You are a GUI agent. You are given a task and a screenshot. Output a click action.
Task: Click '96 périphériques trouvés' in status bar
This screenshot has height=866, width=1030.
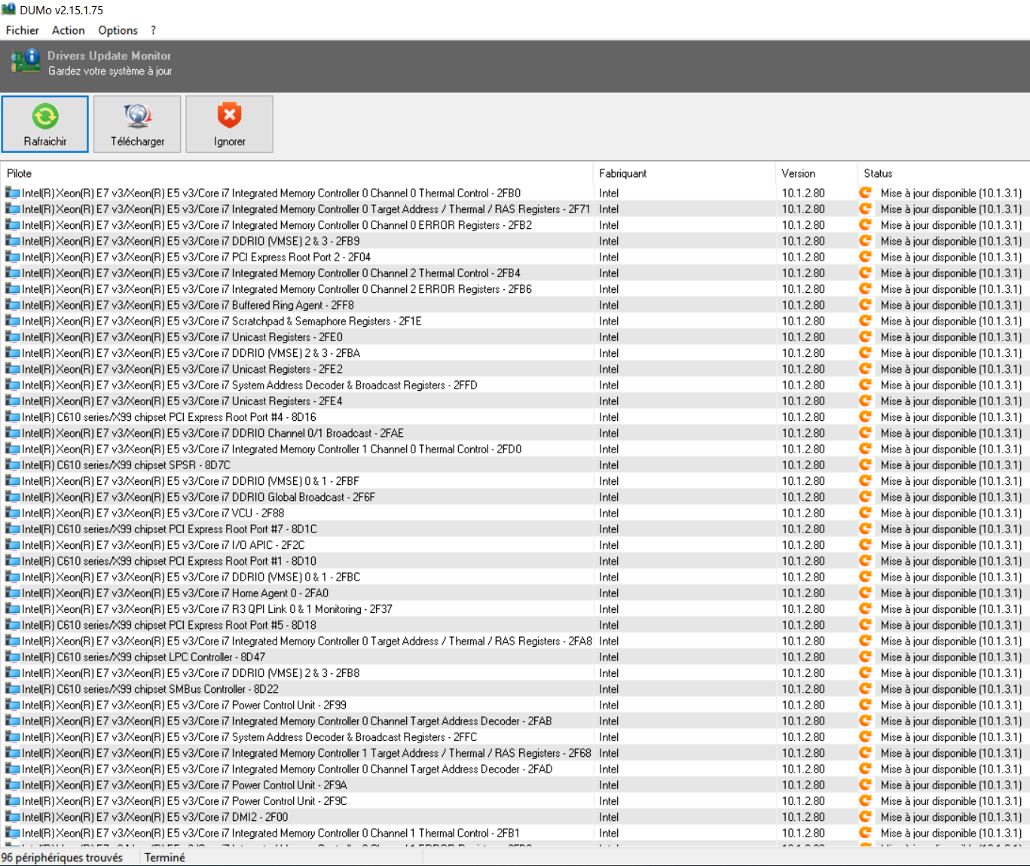tap(62, 858)
